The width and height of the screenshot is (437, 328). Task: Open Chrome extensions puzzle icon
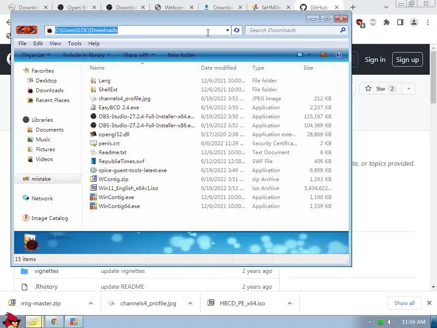[386, 22]
